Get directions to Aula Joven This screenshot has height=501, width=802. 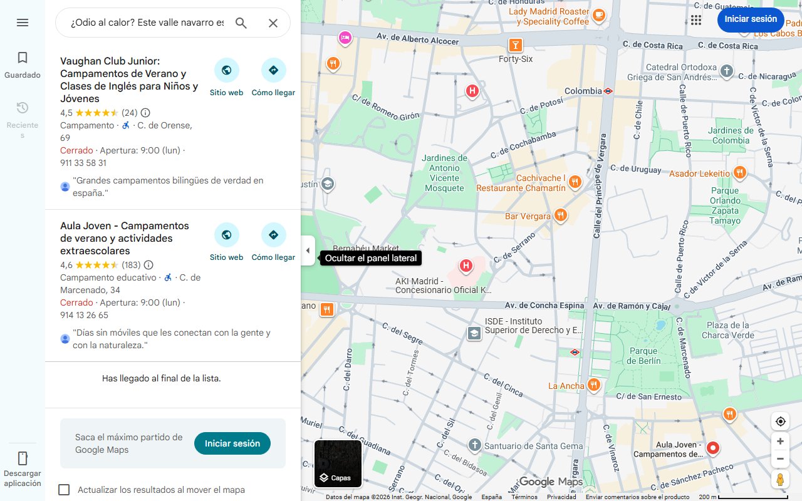point(273,242)
